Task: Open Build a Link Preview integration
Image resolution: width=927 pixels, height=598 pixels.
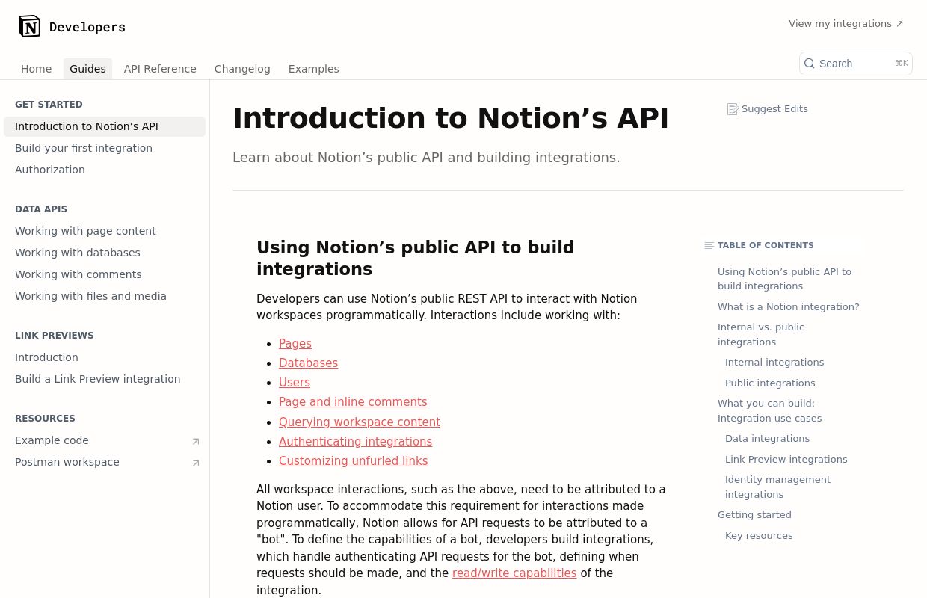Action: [x=105, y=379]
